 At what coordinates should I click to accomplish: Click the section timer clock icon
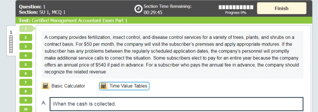139,9
